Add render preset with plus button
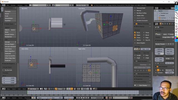 pos(170,44)
